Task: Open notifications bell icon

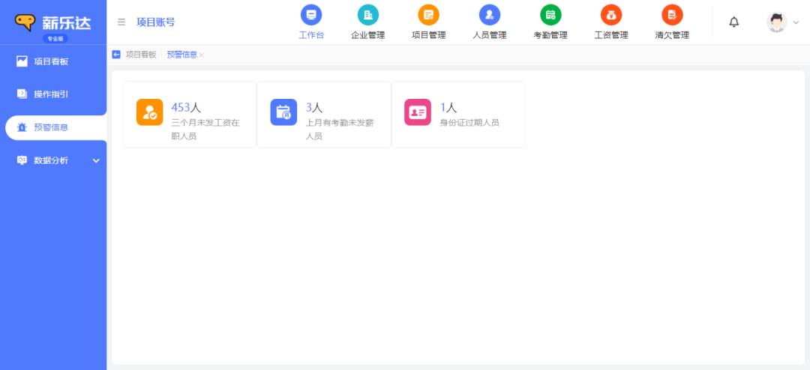Action: pos(733,22)
